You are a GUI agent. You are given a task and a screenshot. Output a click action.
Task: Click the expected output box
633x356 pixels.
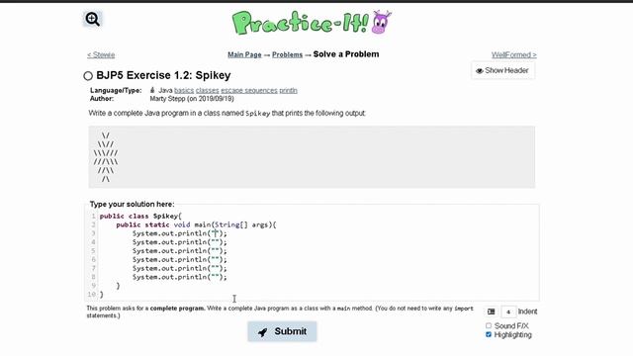pos(312,157)
